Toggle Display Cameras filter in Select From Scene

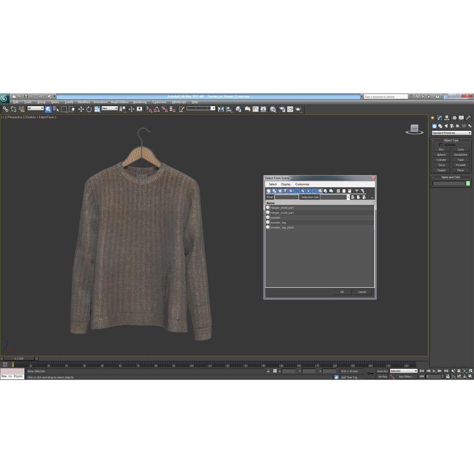tap(286, 191)
